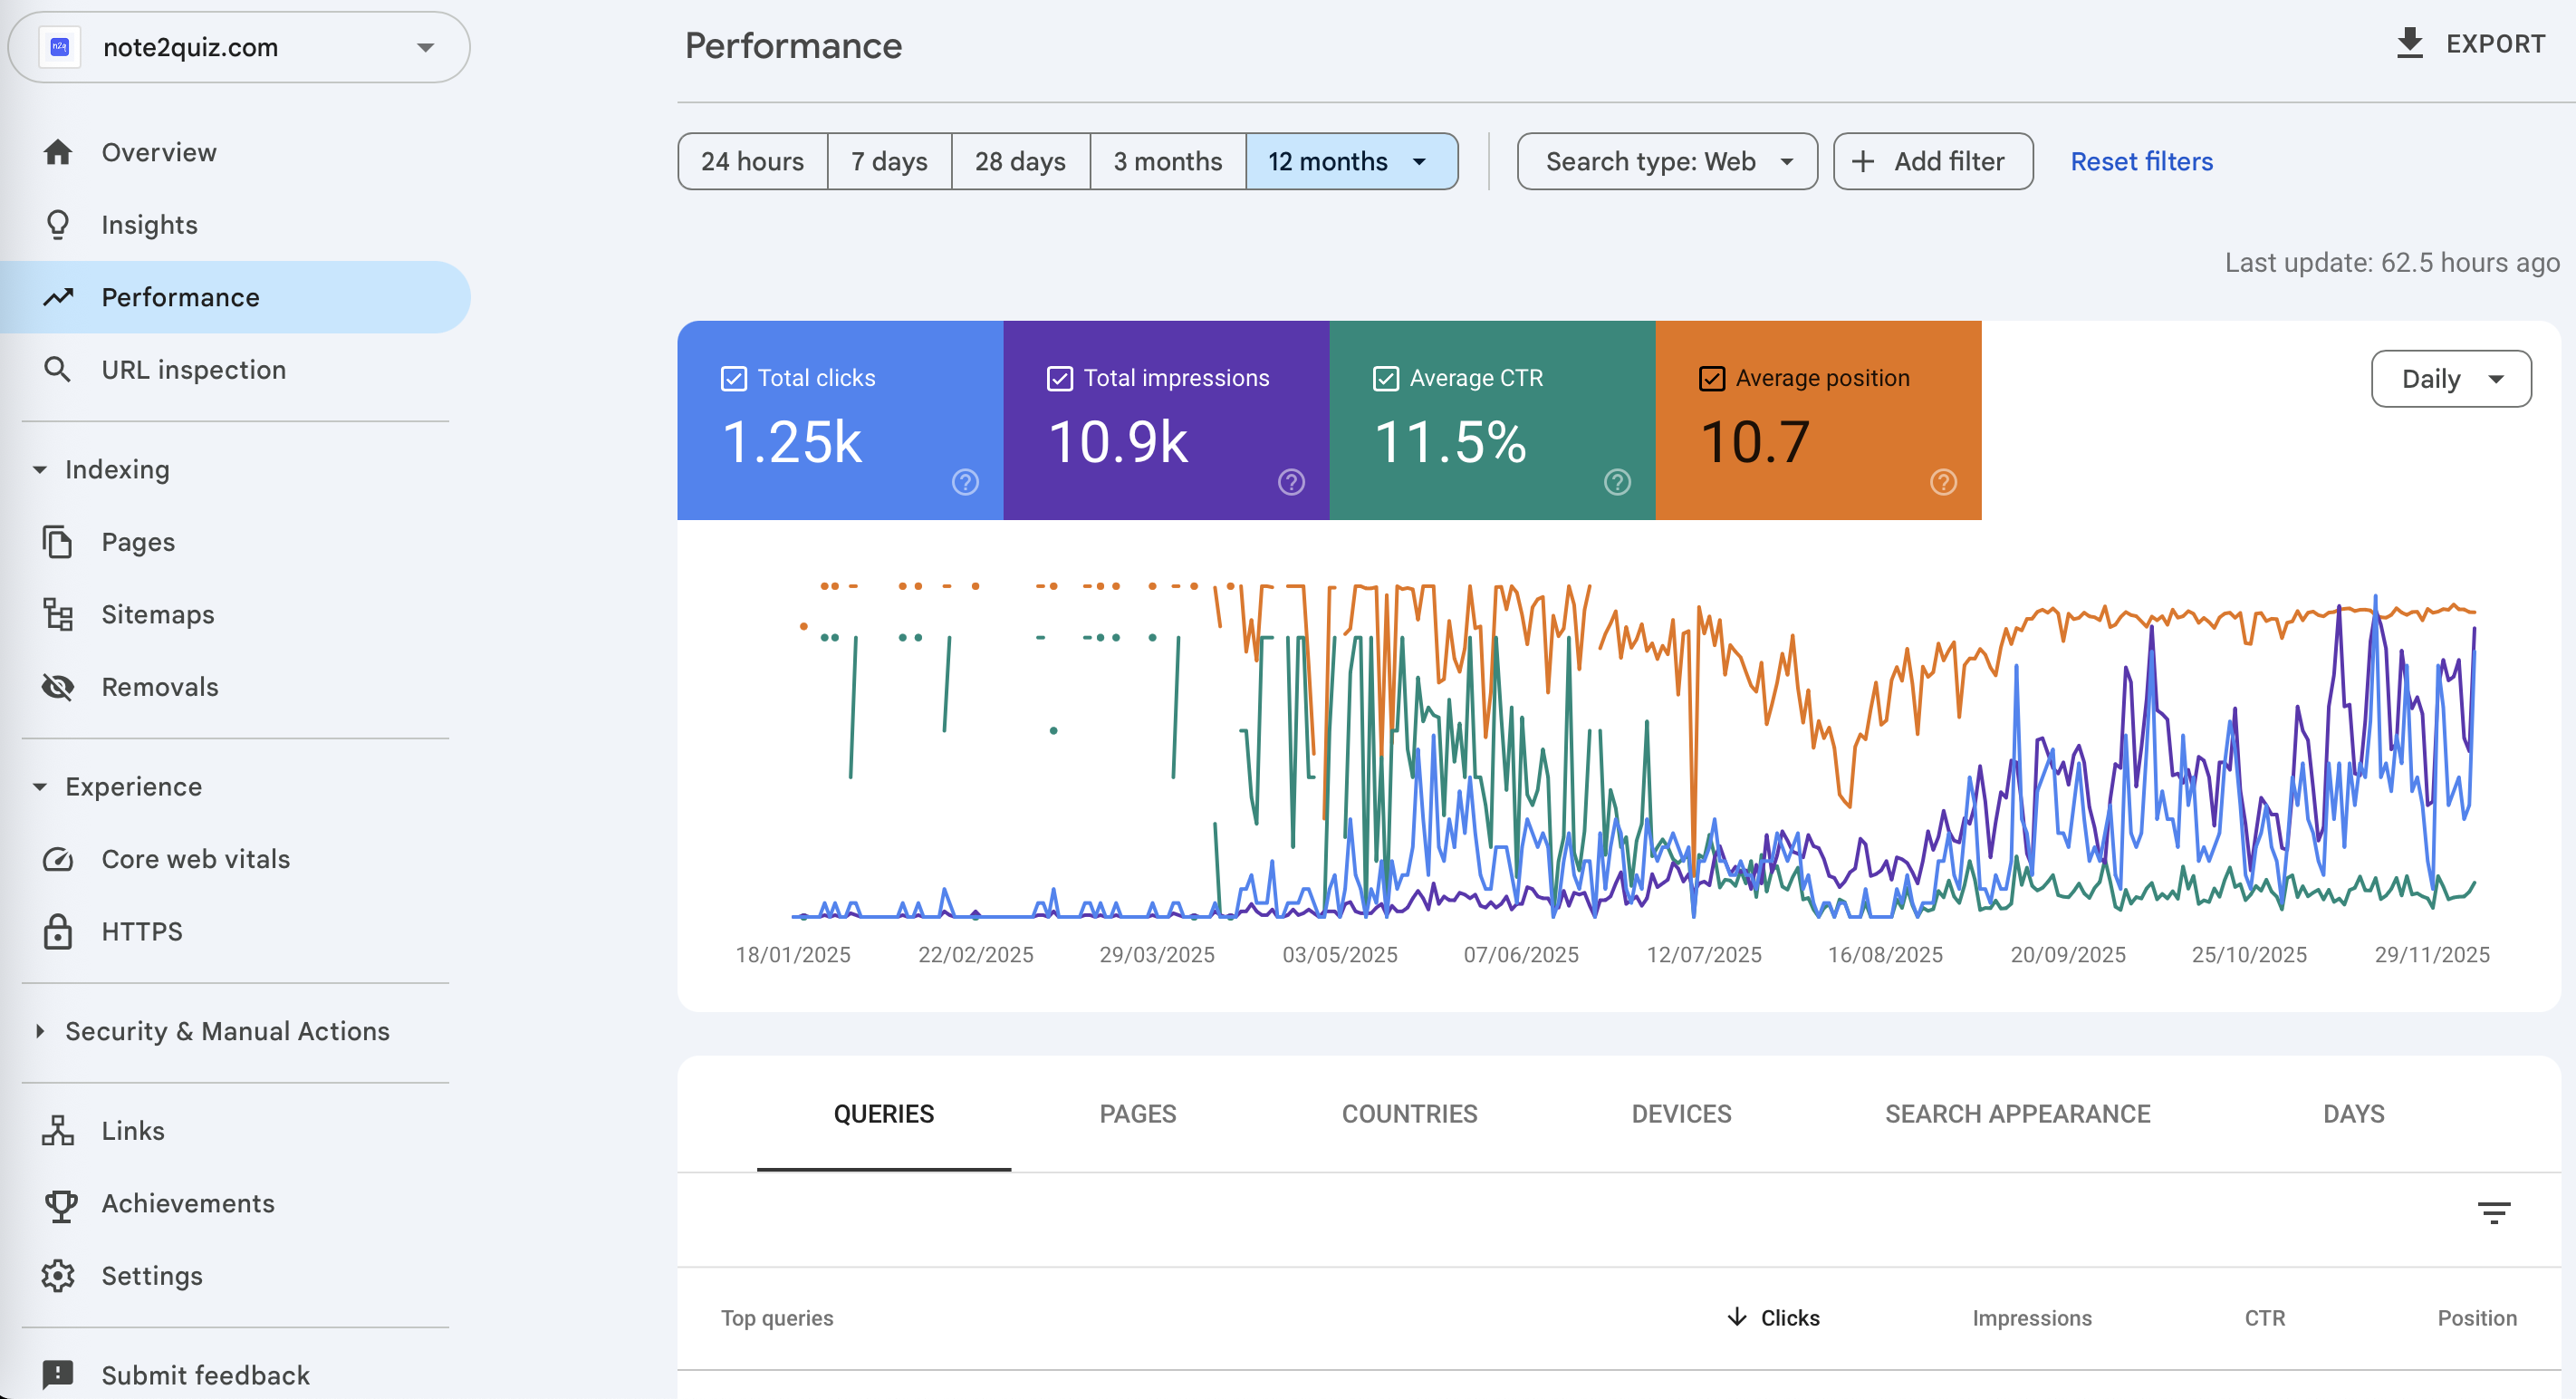
Task: Expand Security & Manual Actions section
Action: (226, 1031)
